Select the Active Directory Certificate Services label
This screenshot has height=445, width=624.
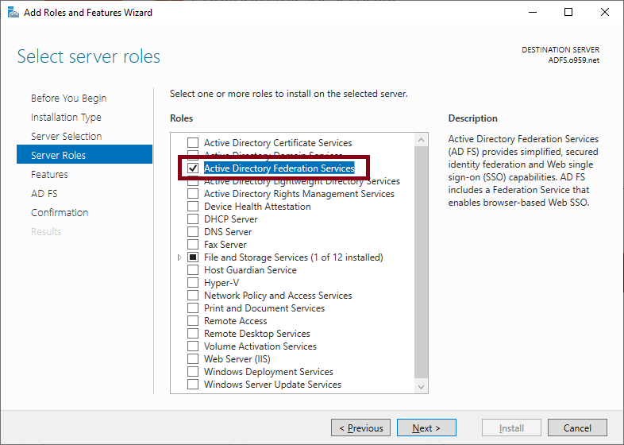click(278, 142)
